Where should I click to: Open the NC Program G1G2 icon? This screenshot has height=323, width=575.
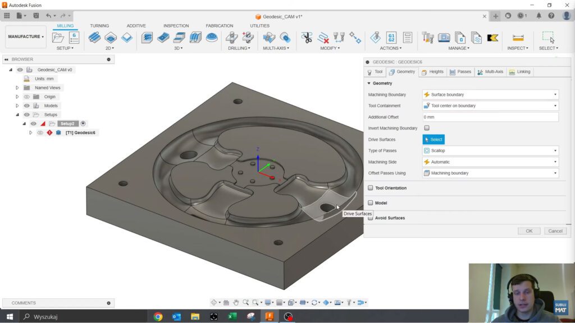391,38
